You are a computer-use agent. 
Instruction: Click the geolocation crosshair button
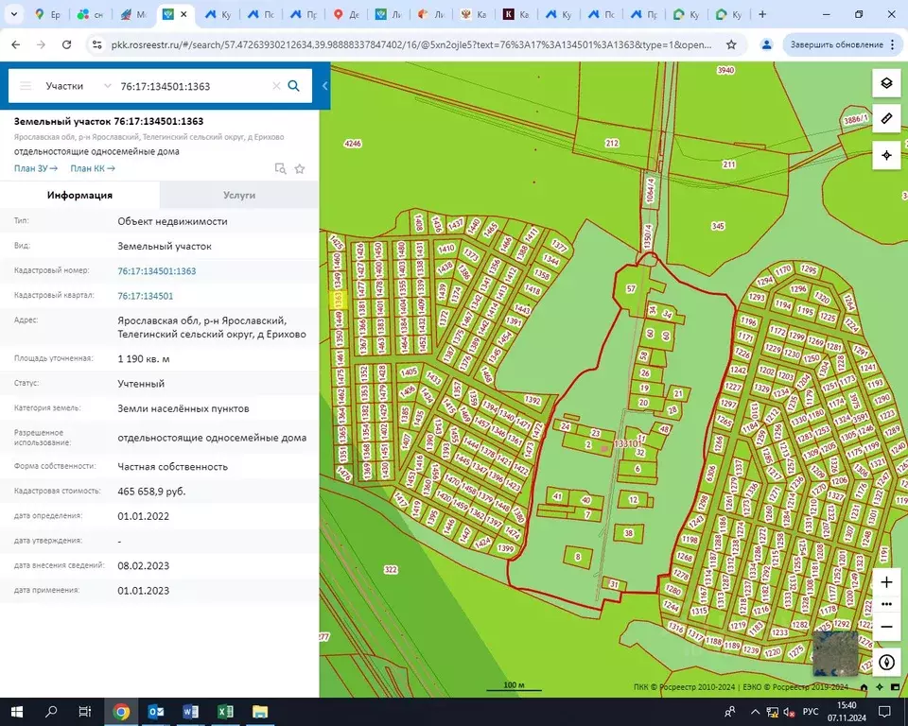coord(886,155)
